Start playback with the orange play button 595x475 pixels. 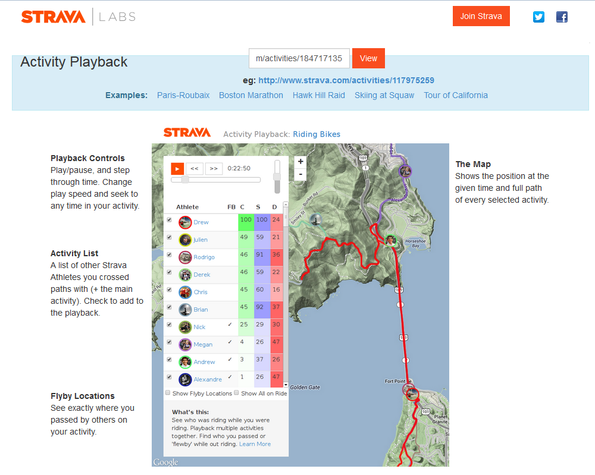tap(177, 169)
